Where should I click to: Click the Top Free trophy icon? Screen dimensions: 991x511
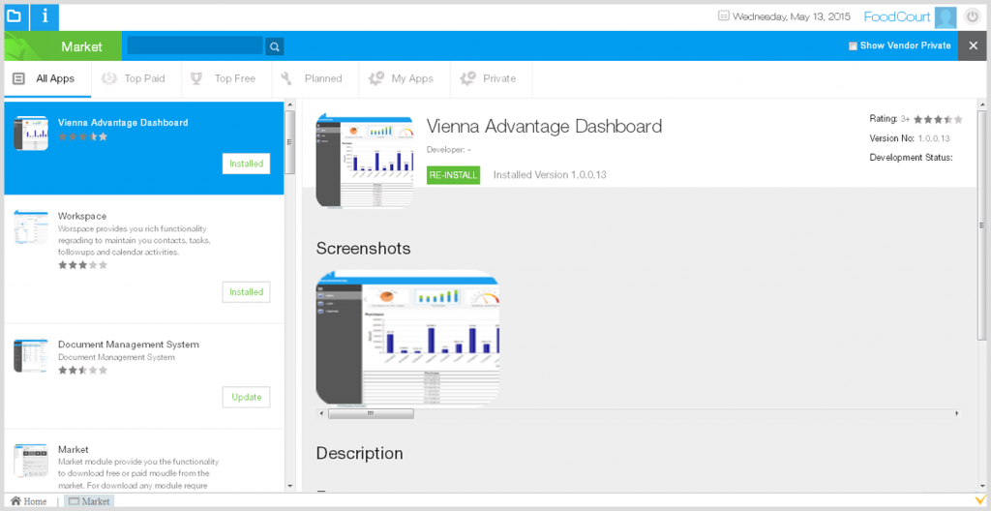coord(197,78)
